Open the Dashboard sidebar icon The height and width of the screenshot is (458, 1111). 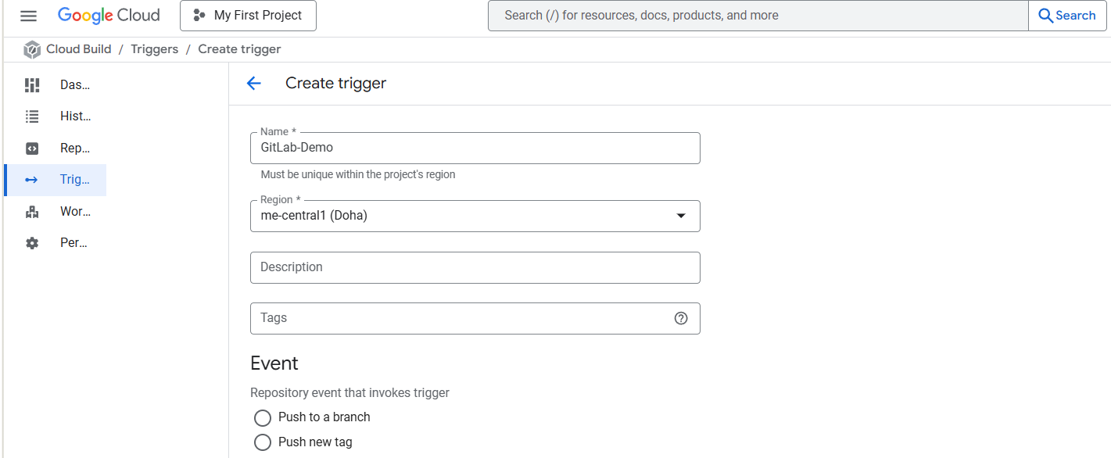[32, 85]
